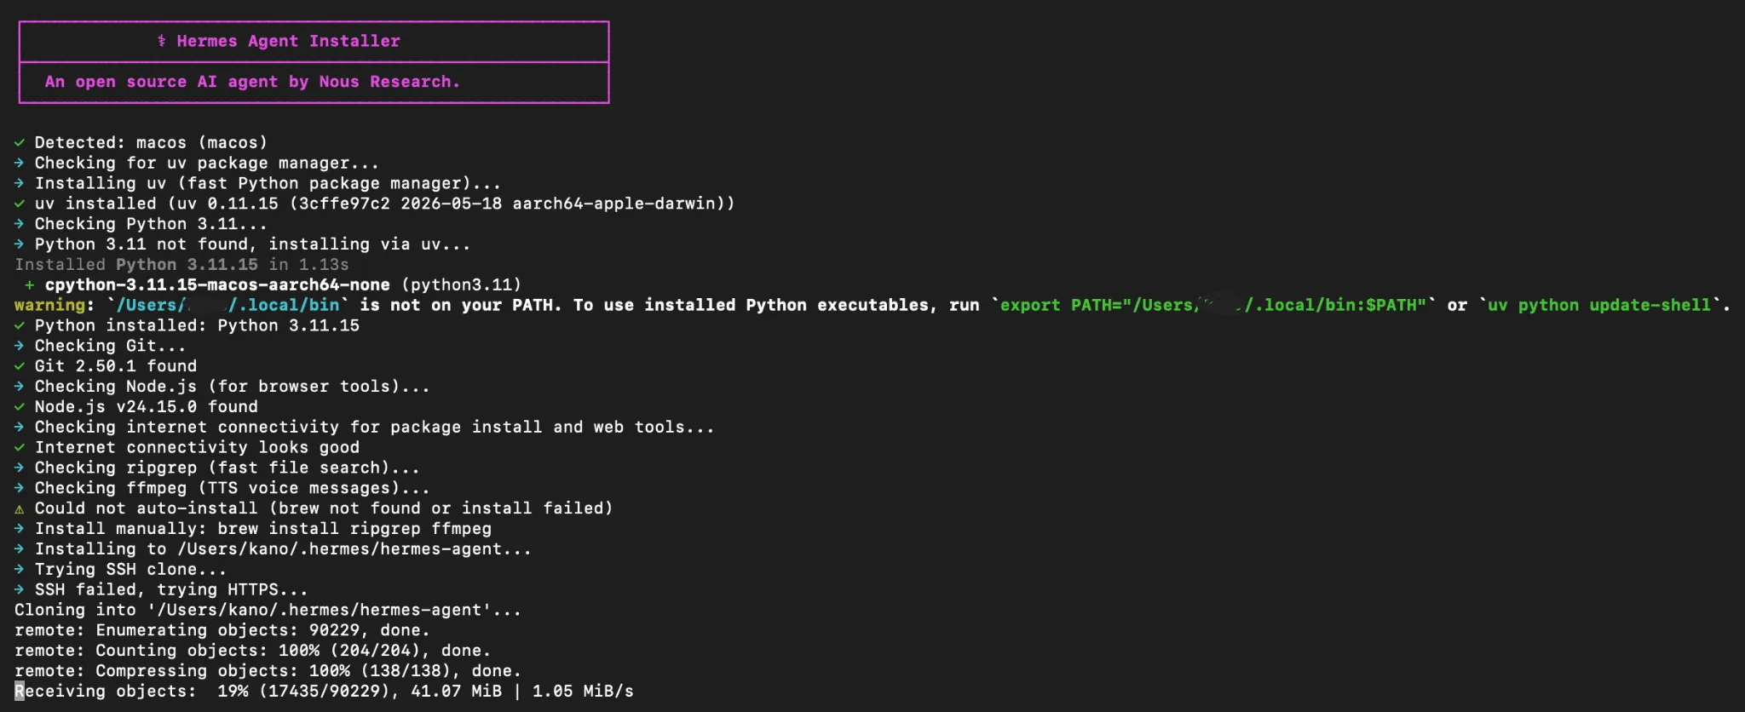Select 'Internet connectivity looks good' line

pyautogui.click(x=187, y=448)
